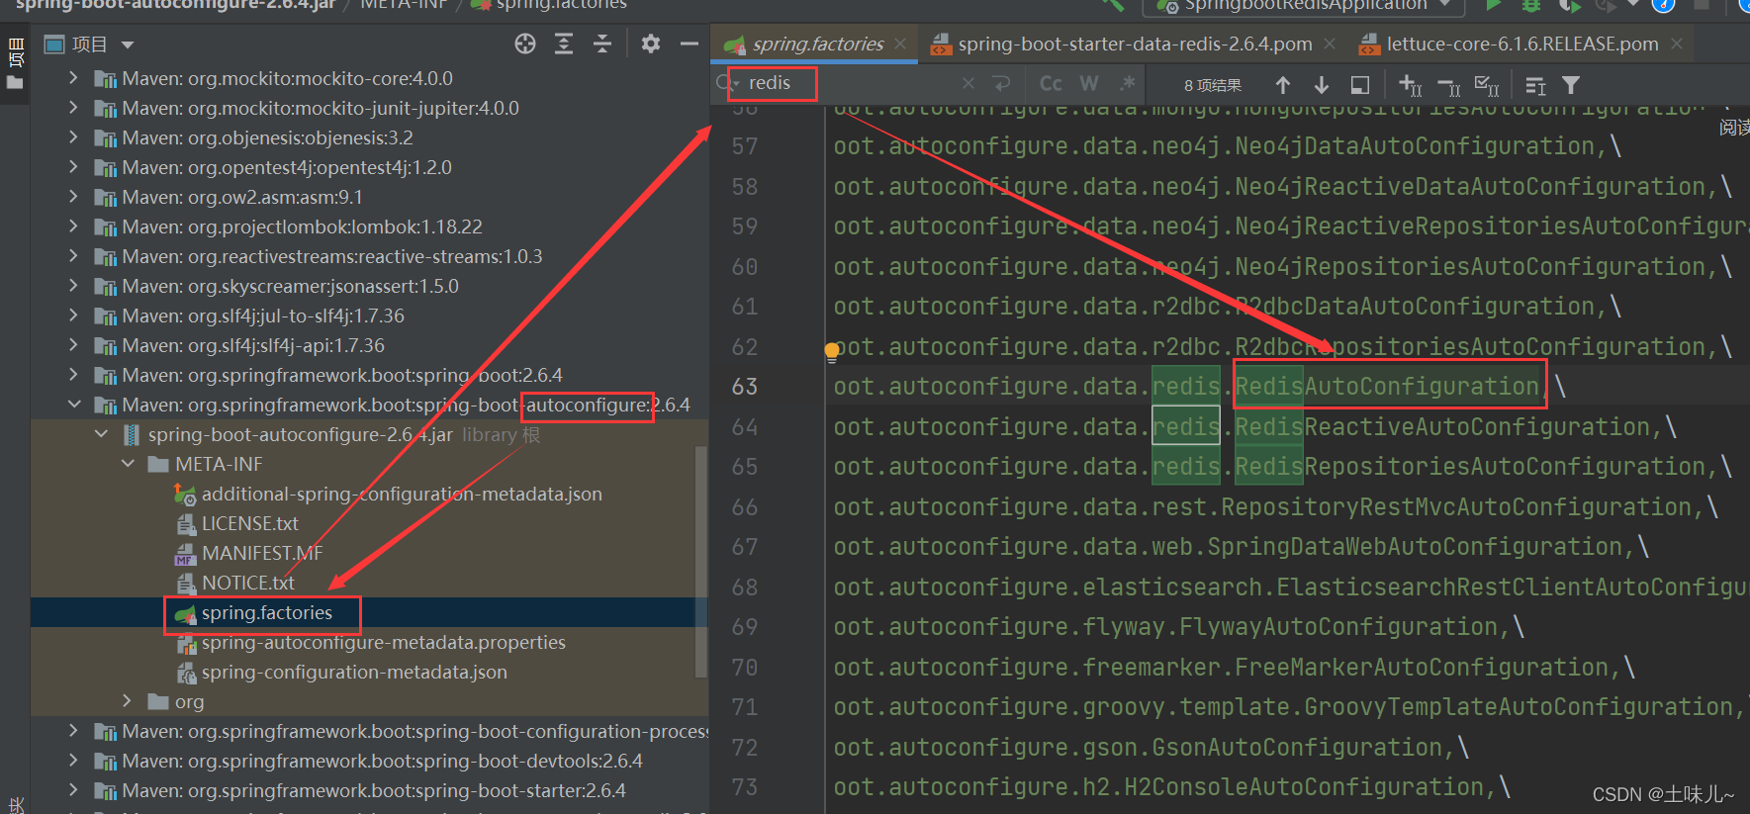Select spring.factories in project tree

coord(267,612)
